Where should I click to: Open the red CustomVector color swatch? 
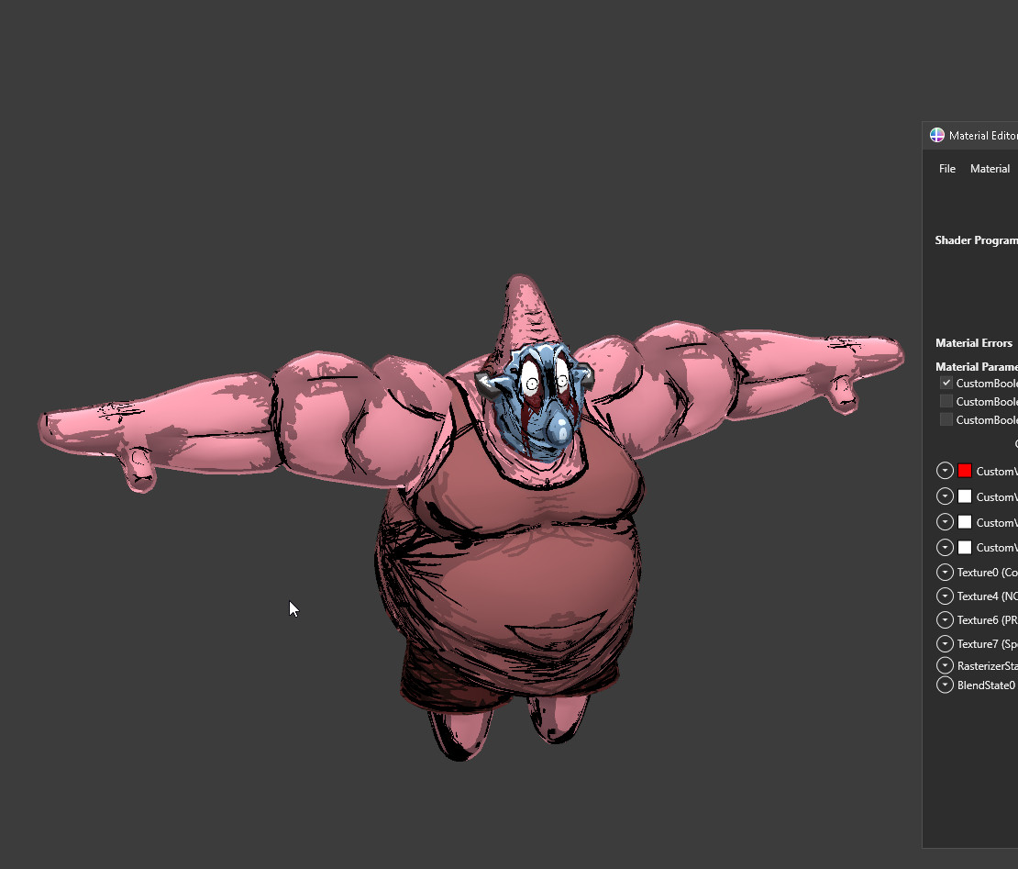[965, 471]
